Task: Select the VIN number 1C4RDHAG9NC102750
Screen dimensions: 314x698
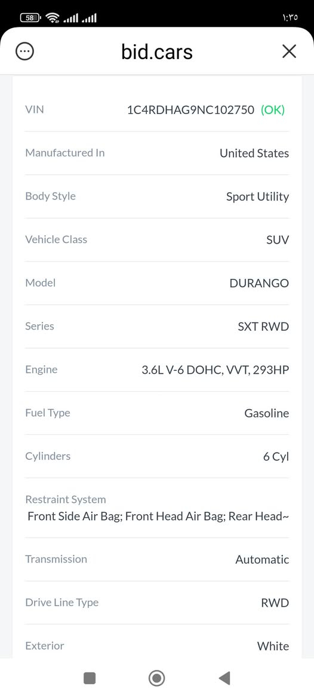Action: click(x=191, y=110)
